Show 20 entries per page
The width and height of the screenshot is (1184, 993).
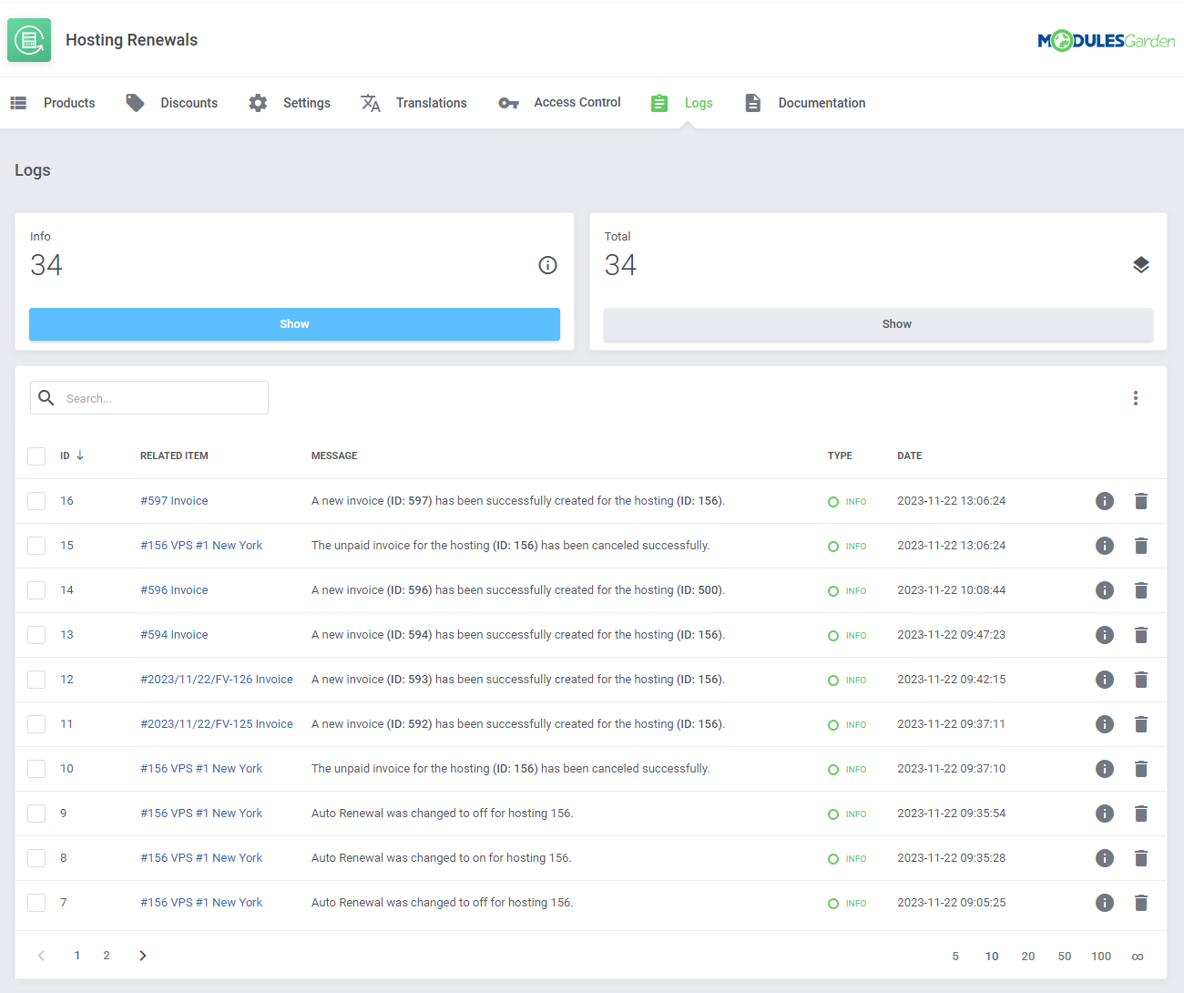(x=1028, y=957)
